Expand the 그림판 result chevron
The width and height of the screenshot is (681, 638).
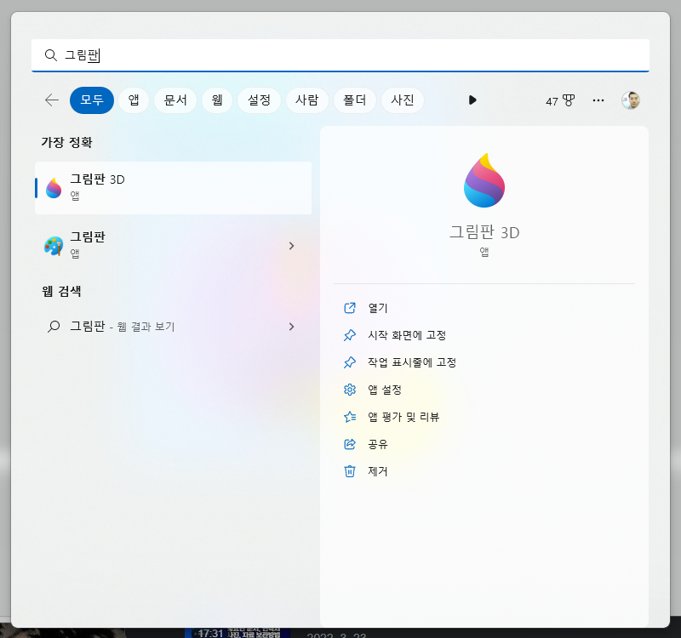click(x=292, y=245)
